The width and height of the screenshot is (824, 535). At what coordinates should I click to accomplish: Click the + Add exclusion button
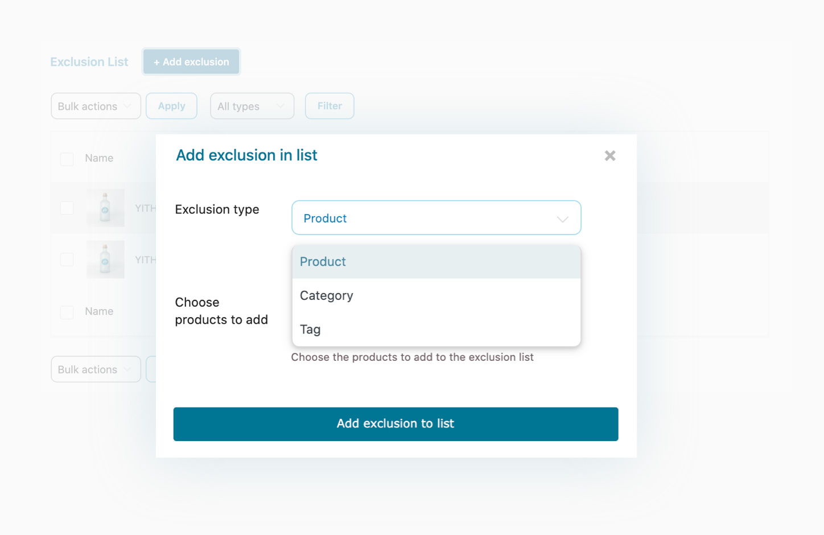[x=191, y=61]
